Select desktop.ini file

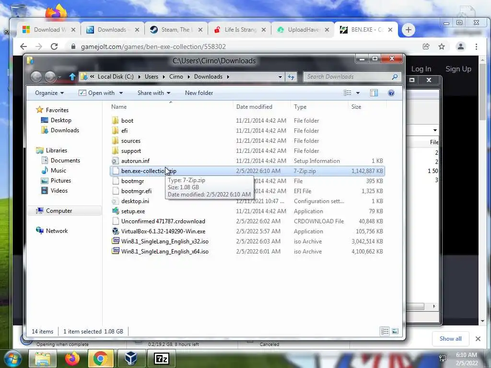(135, 201)
